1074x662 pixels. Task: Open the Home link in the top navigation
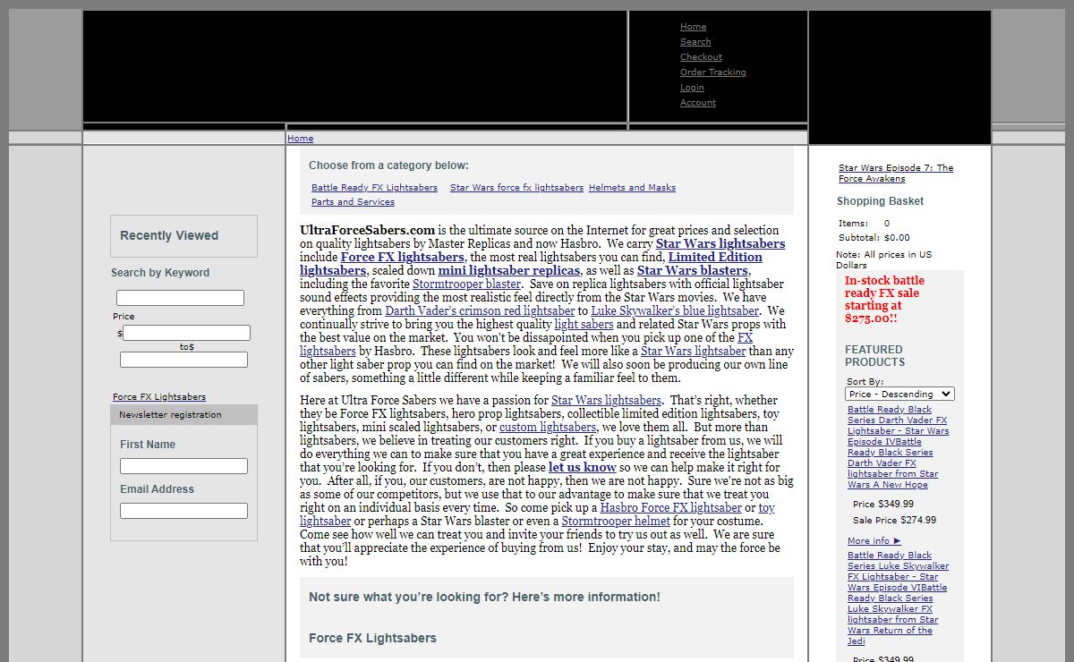693,27
